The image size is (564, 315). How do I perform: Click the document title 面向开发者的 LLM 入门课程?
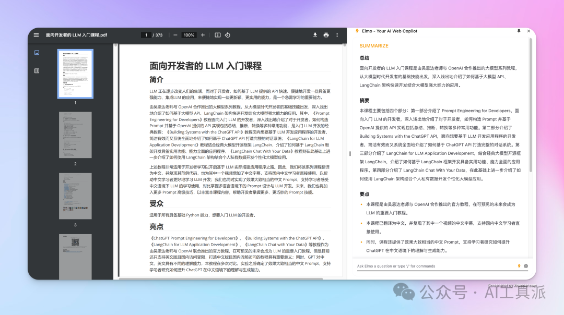[205, 66]
